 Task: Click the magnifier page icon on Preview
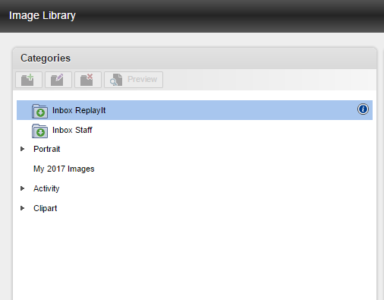pyautogui.click(x=116, y=80)
